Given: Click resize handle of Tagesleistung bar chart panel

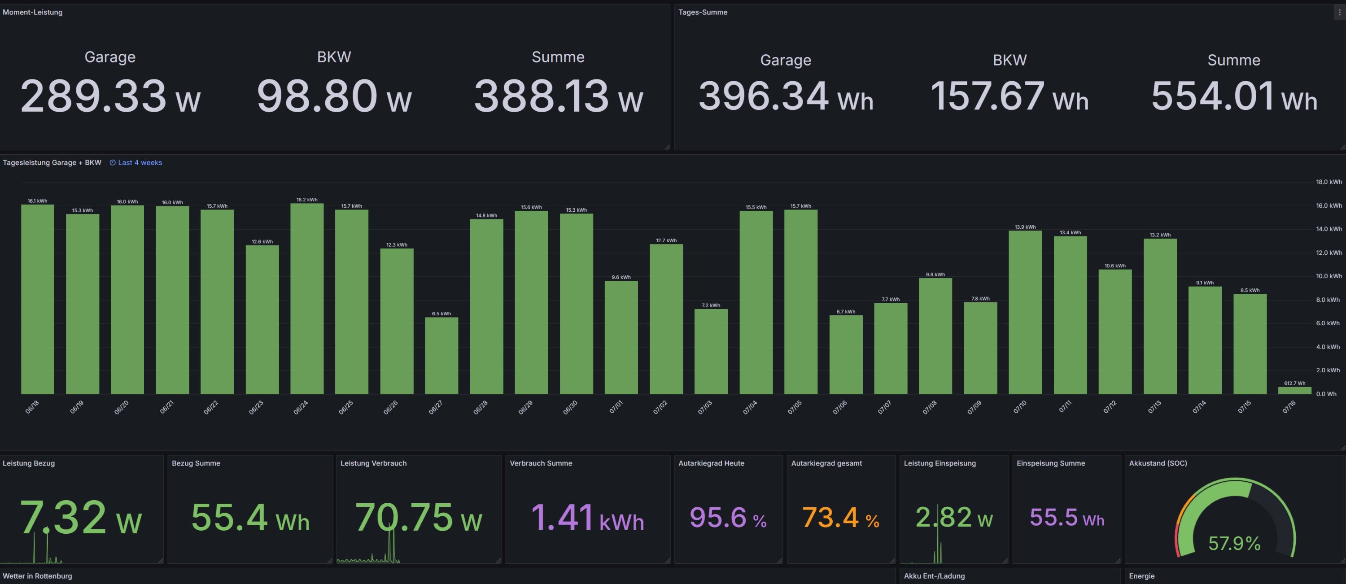Looking at the screenshot, I should click(1342, 448).
